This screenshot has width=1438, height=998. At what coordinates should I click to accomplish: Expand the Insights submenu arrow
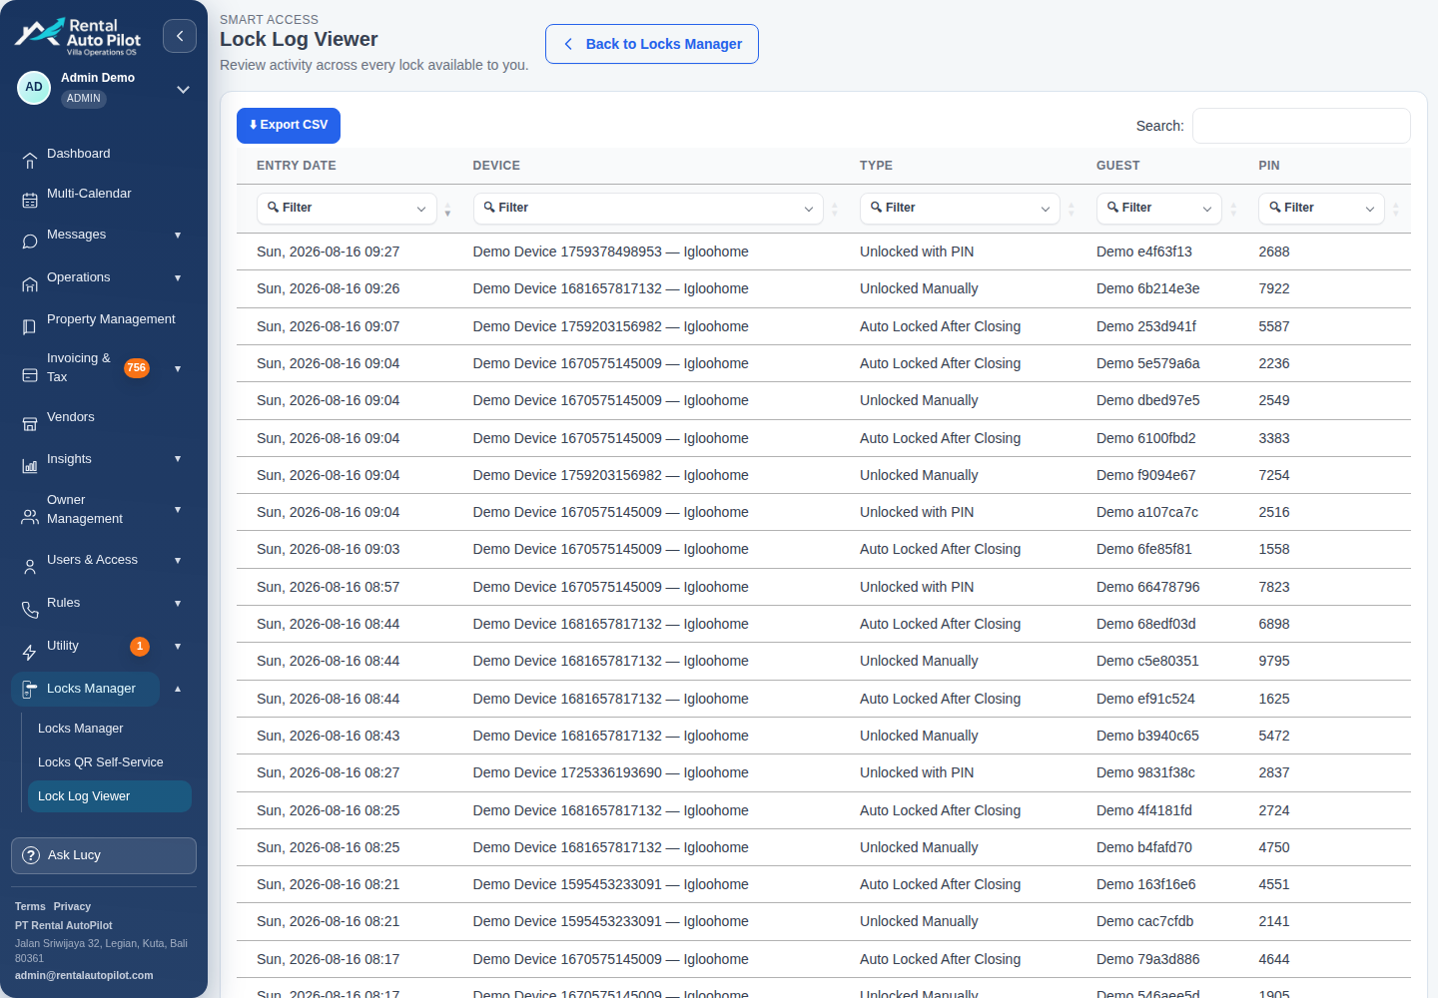point(178,459)
